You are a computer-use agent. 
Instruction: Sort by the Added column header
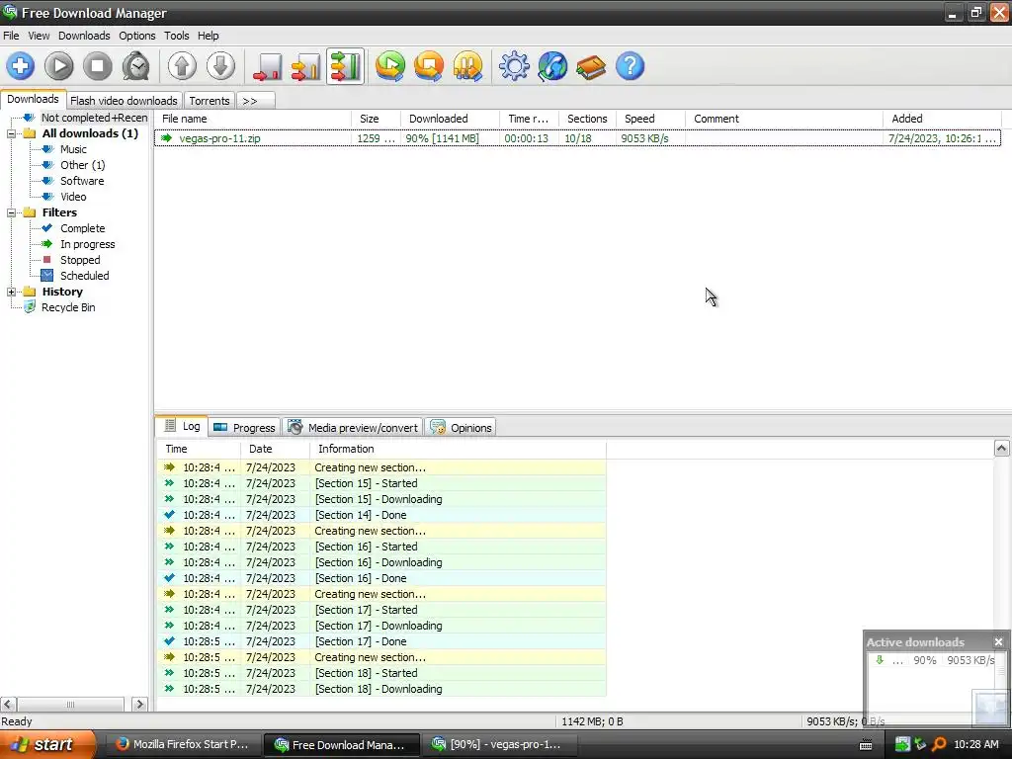click(942, 119)
